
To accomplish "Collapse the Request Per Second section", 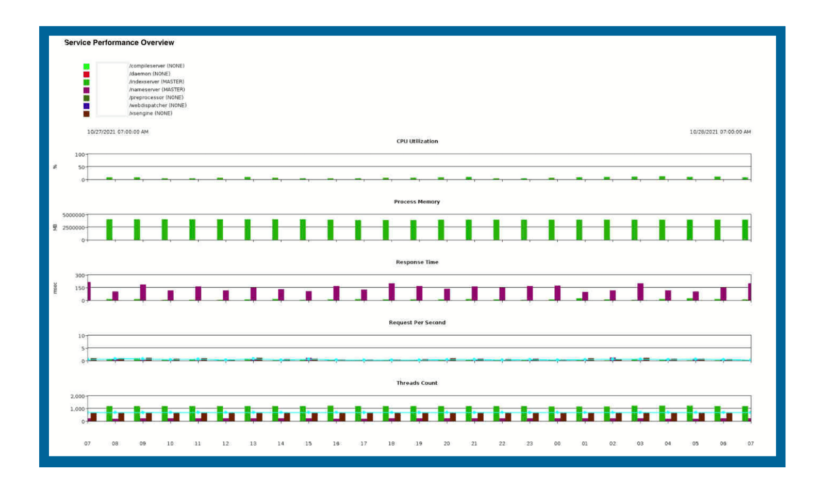I will 418,322.
